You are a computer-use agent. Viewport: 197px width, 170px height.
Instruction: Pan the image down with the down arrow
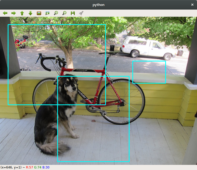coord(31,13)
